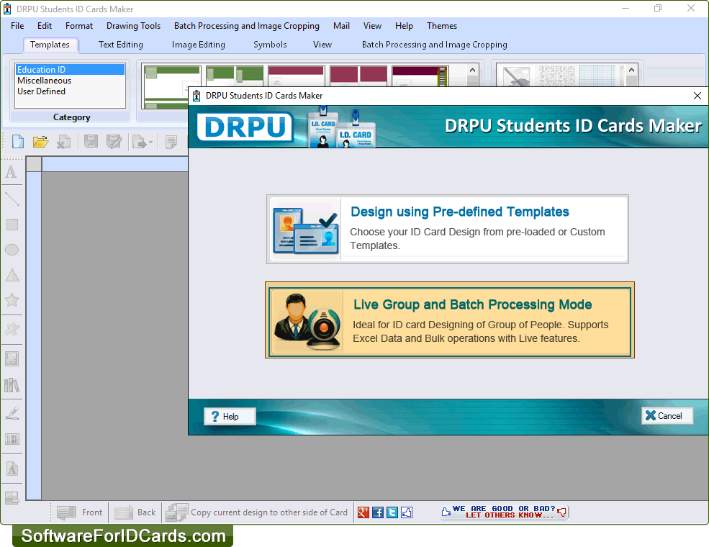Screen dimensions: 709x547
Task: Select the Watermark text tool
Action: pyautogui.click(x=12, y=469)
